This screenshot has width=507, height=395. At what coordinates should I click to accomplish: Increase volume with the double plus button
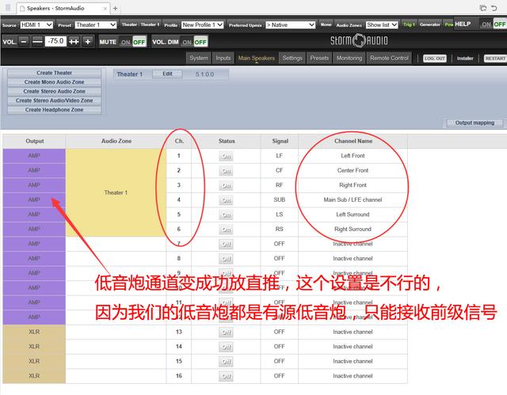coord(74,42)
